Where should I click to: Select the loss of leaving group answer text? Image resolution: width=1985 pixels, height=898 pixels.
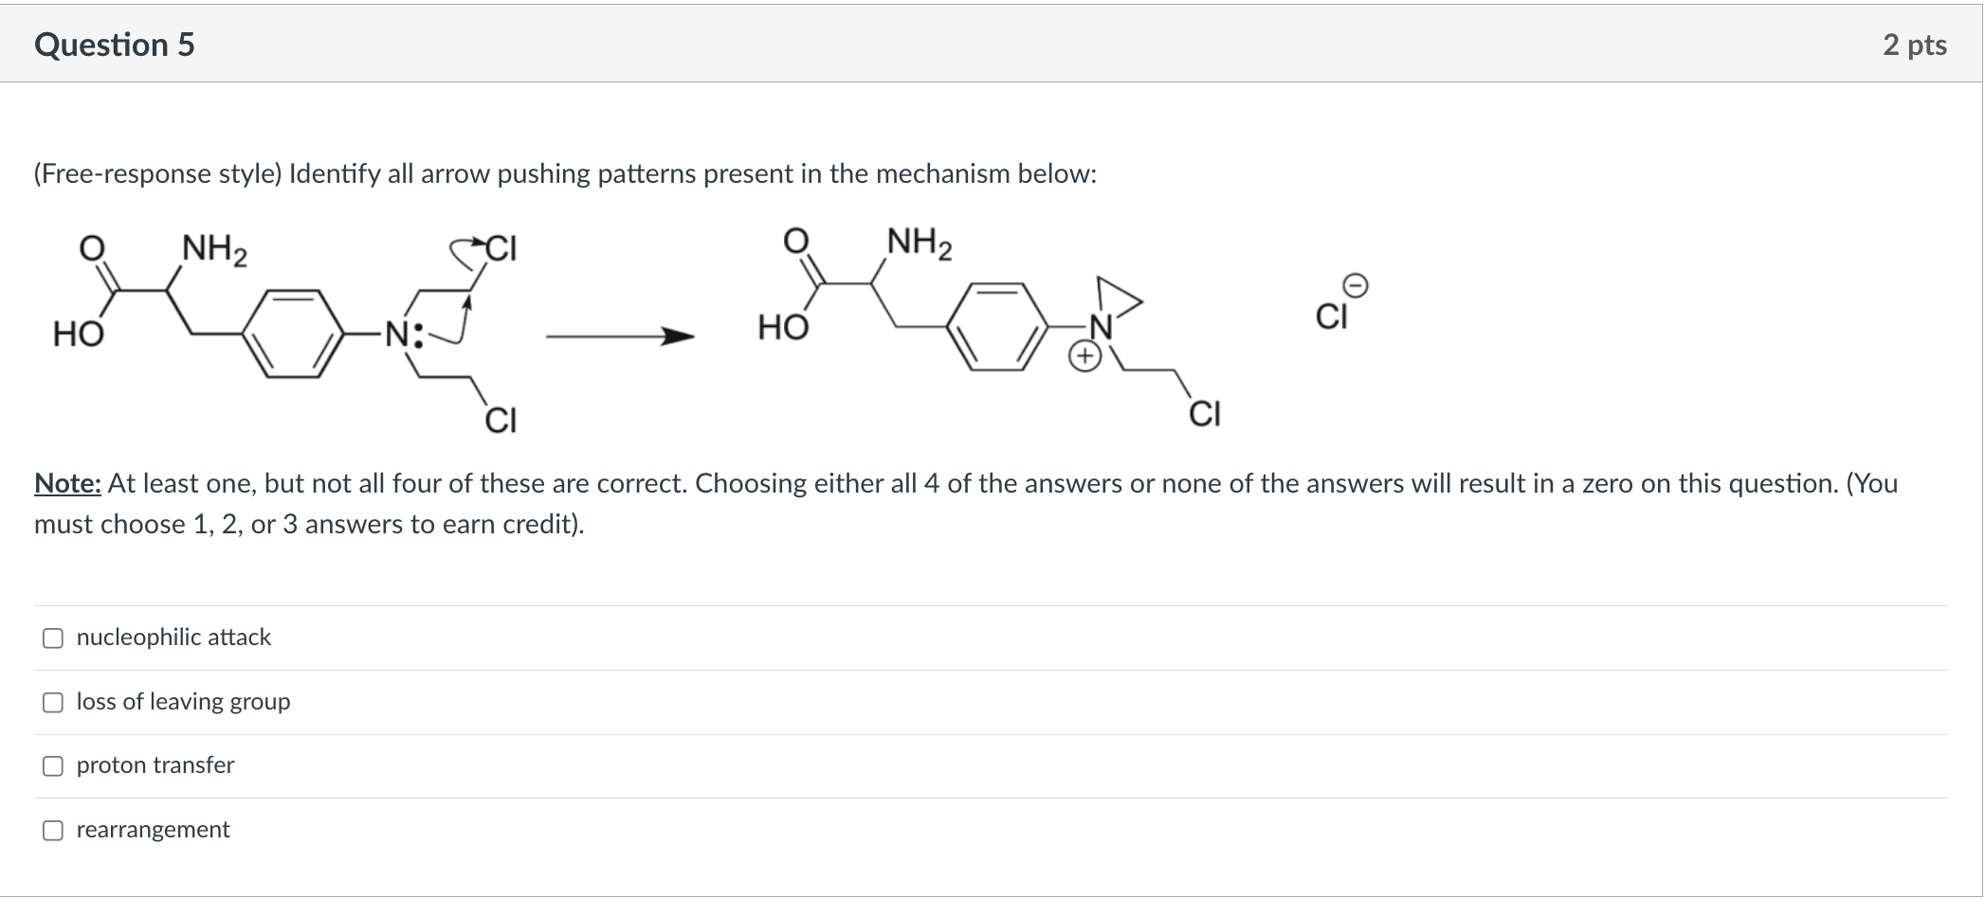tap(183, 702)
